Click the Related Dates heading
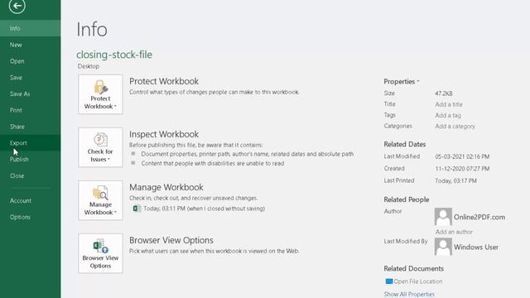The width and height of the screenshot is (530, 298). tap(405, 144)
